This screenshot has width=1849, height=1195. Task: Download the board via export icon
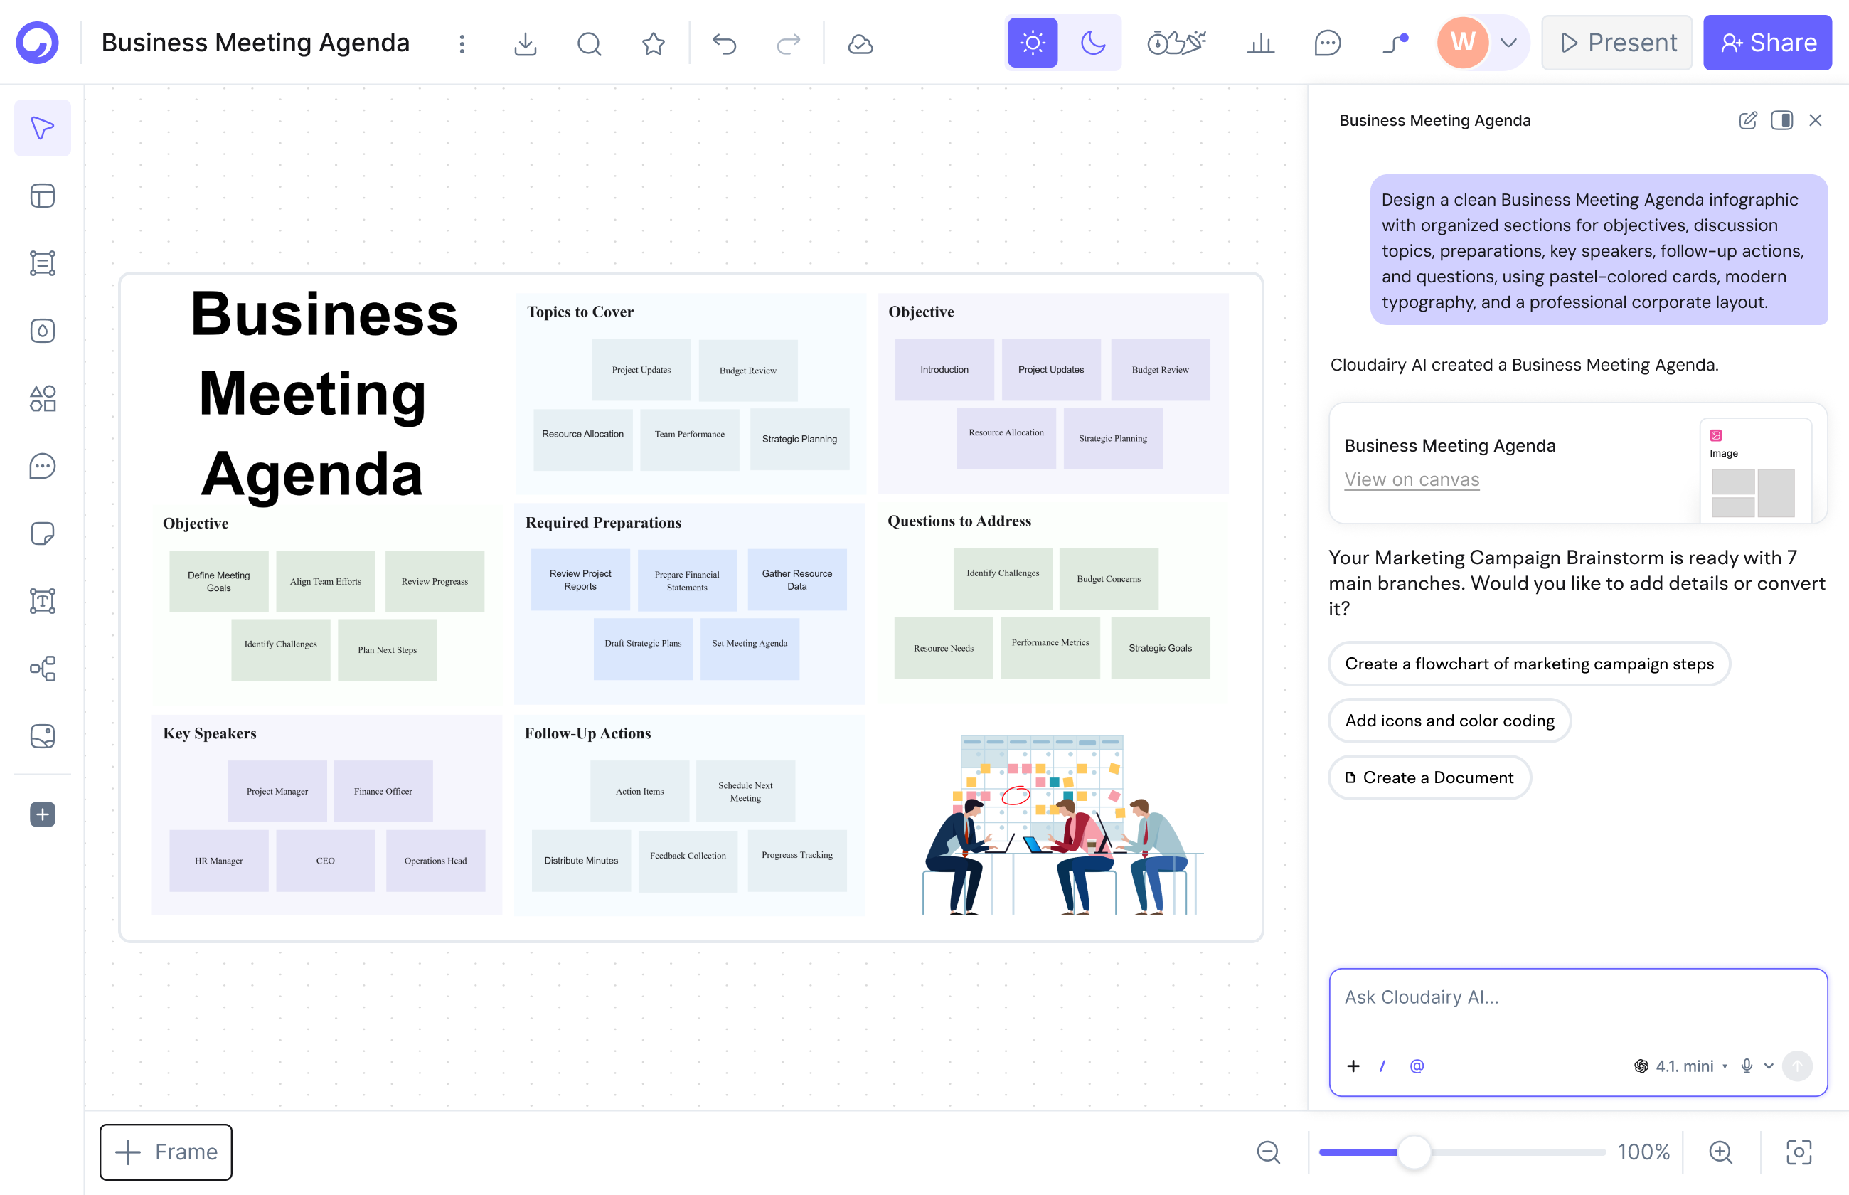(x=525, y=43)
